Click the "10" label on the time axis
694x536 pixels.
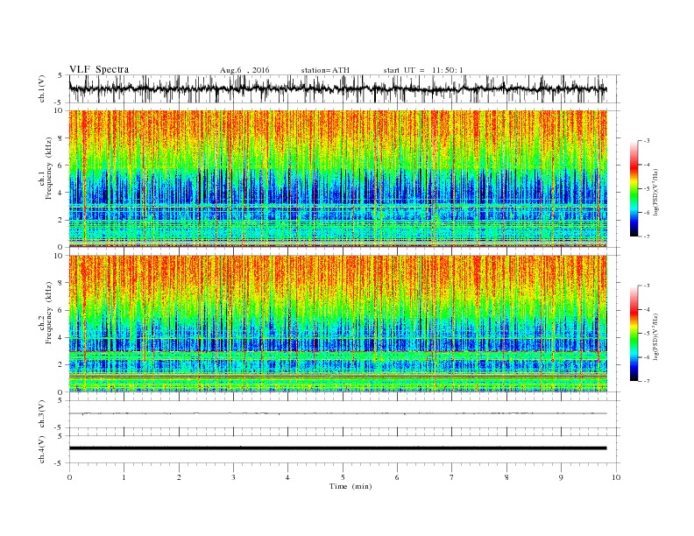(x=616, y=477)
